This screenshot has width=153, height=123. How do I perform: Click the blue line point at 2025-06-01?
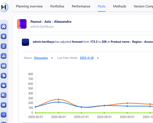(59, 102)
